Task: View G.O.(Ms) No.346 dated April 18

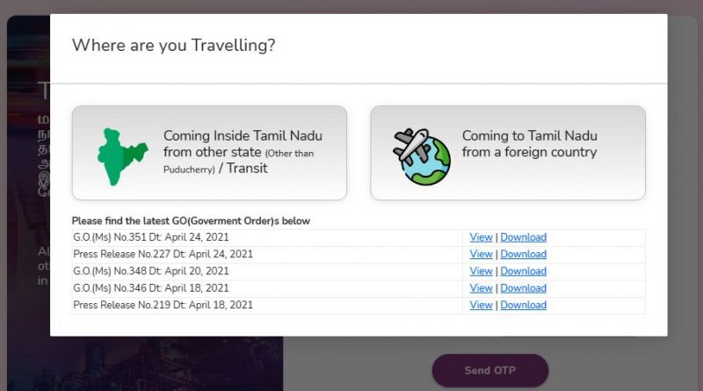Action: click(481, 288)
